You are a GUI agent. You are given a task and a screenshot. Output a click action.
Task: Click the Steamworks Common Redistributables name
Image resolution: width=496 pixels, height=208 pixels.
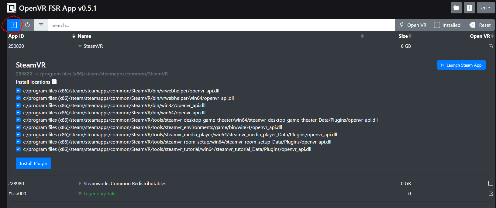pos(125,183)
